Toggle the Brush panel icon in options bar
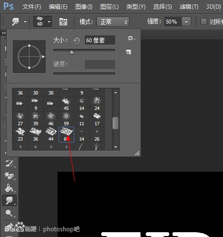The image size is (223, 237). (x=63, y=22)
